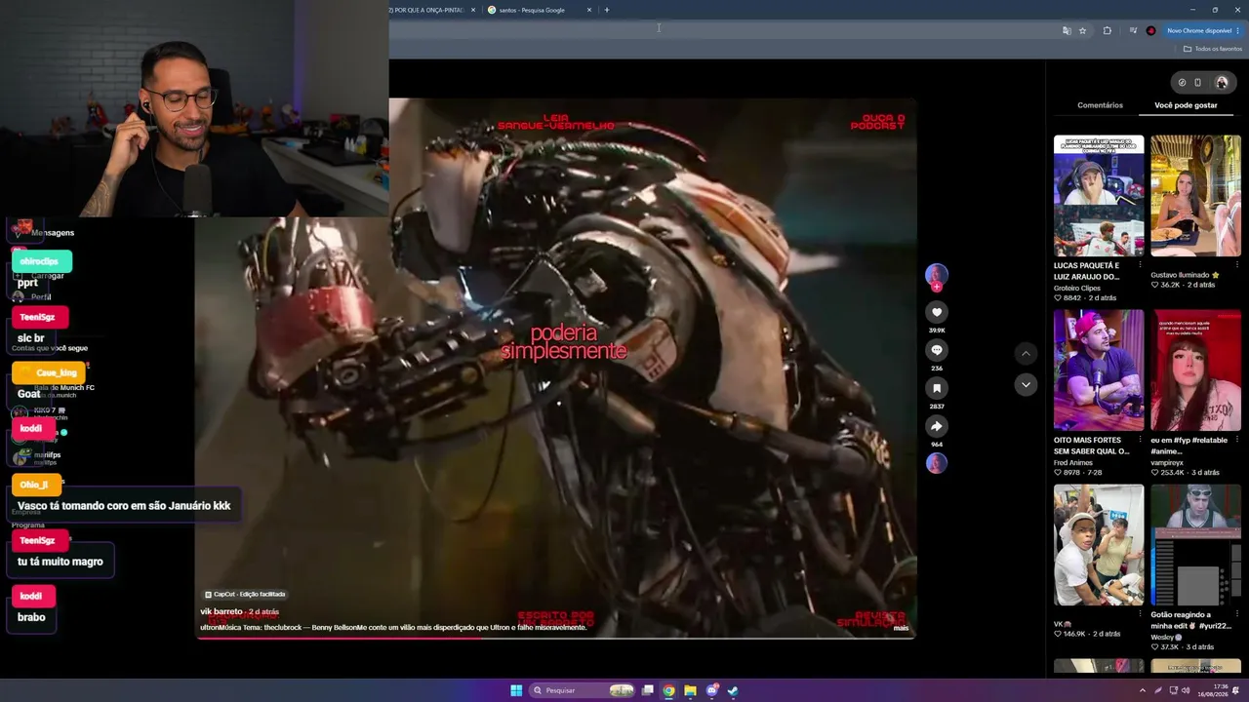Open the spinning music disc avatar
Screen dimensions: 1249x702
tap(937, 463)
